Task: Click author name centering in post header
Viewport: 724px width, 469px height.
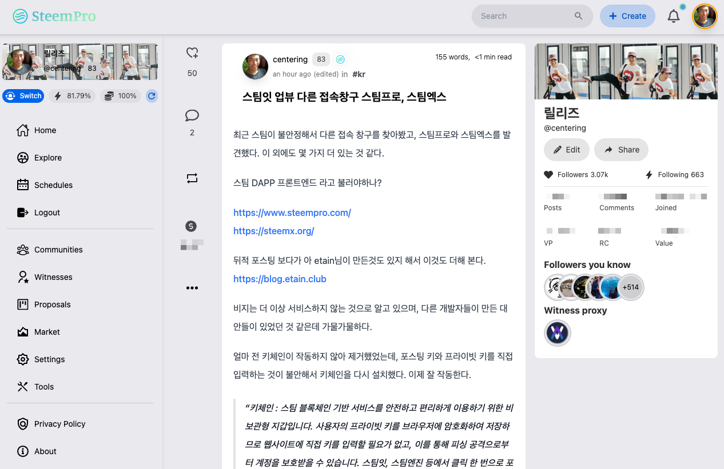Action: 291,59
